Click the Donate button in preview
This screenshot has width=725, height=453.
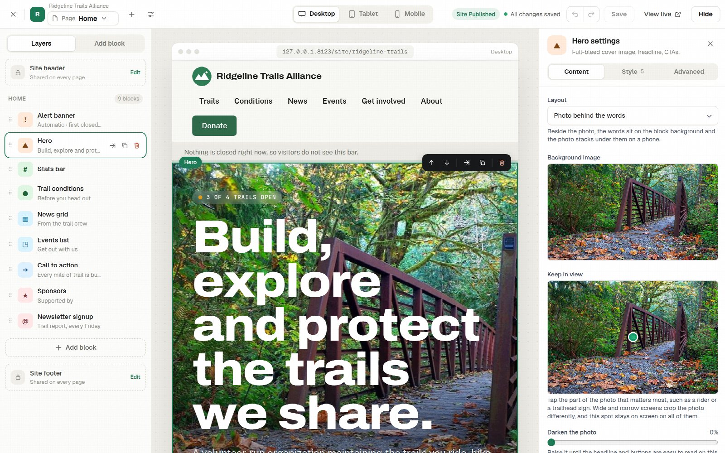[214, 126]
